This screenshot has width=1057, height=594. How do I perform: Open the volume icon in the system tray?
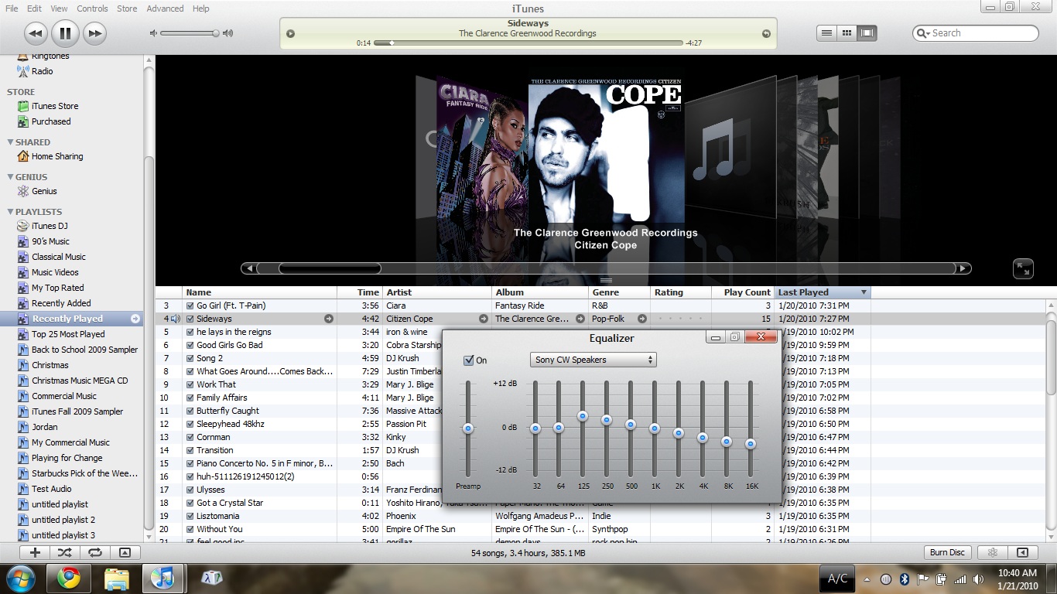[x=978, y=579]
